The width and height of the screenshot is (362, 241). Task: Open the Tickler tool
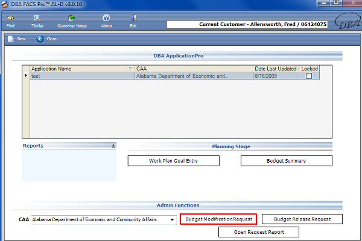(37, 22)
